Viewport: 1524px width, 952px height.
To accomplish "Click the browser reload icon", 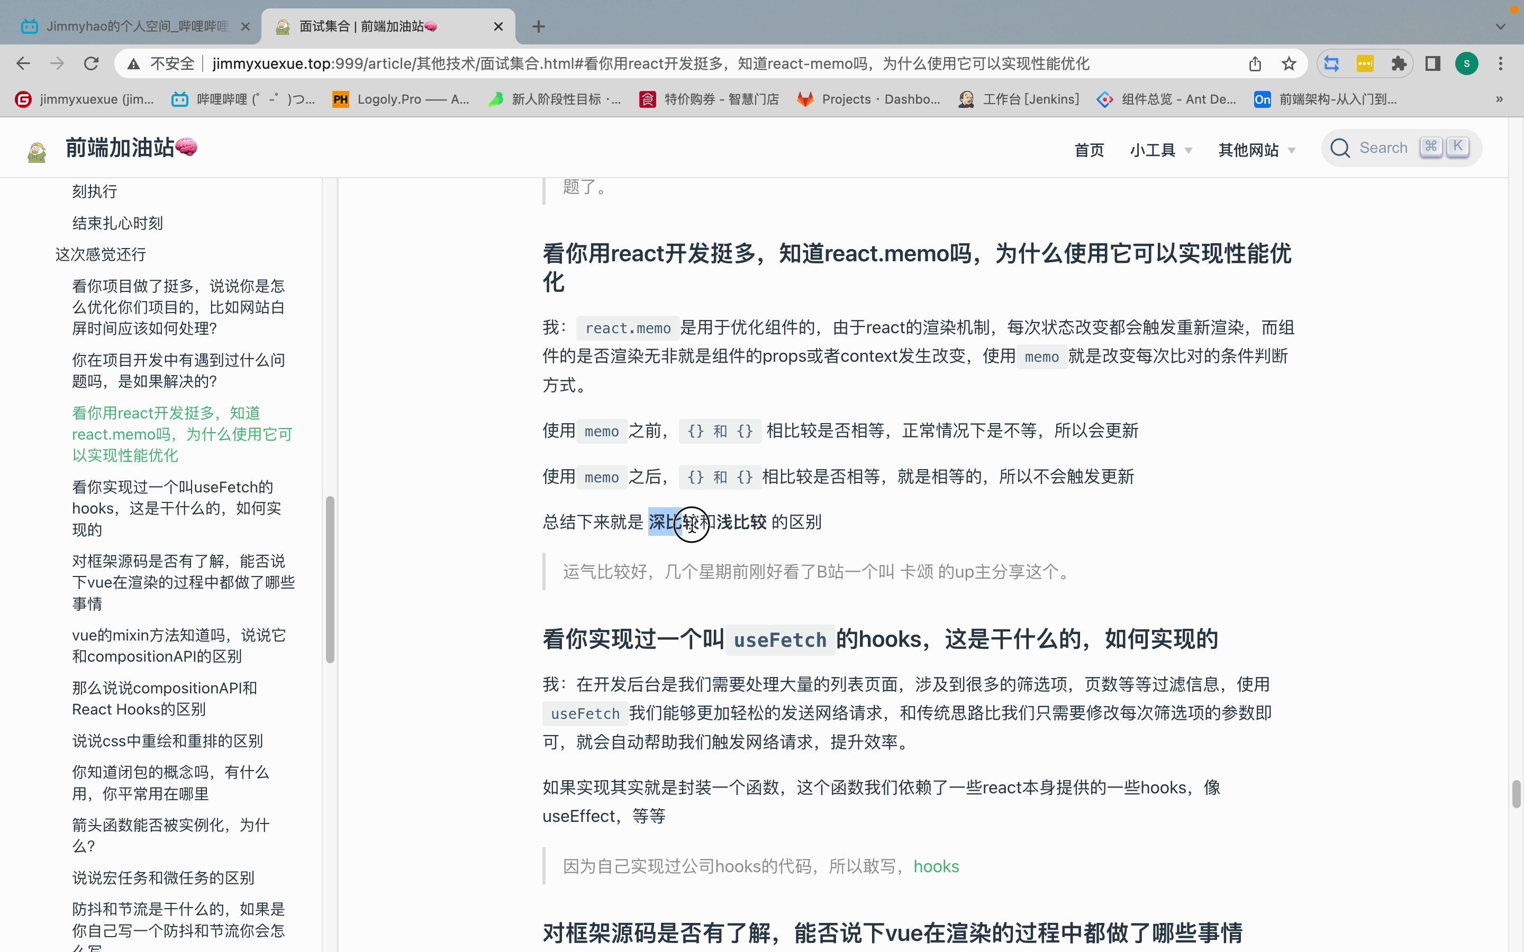I will pyautogui.click(x=92, y=63).
